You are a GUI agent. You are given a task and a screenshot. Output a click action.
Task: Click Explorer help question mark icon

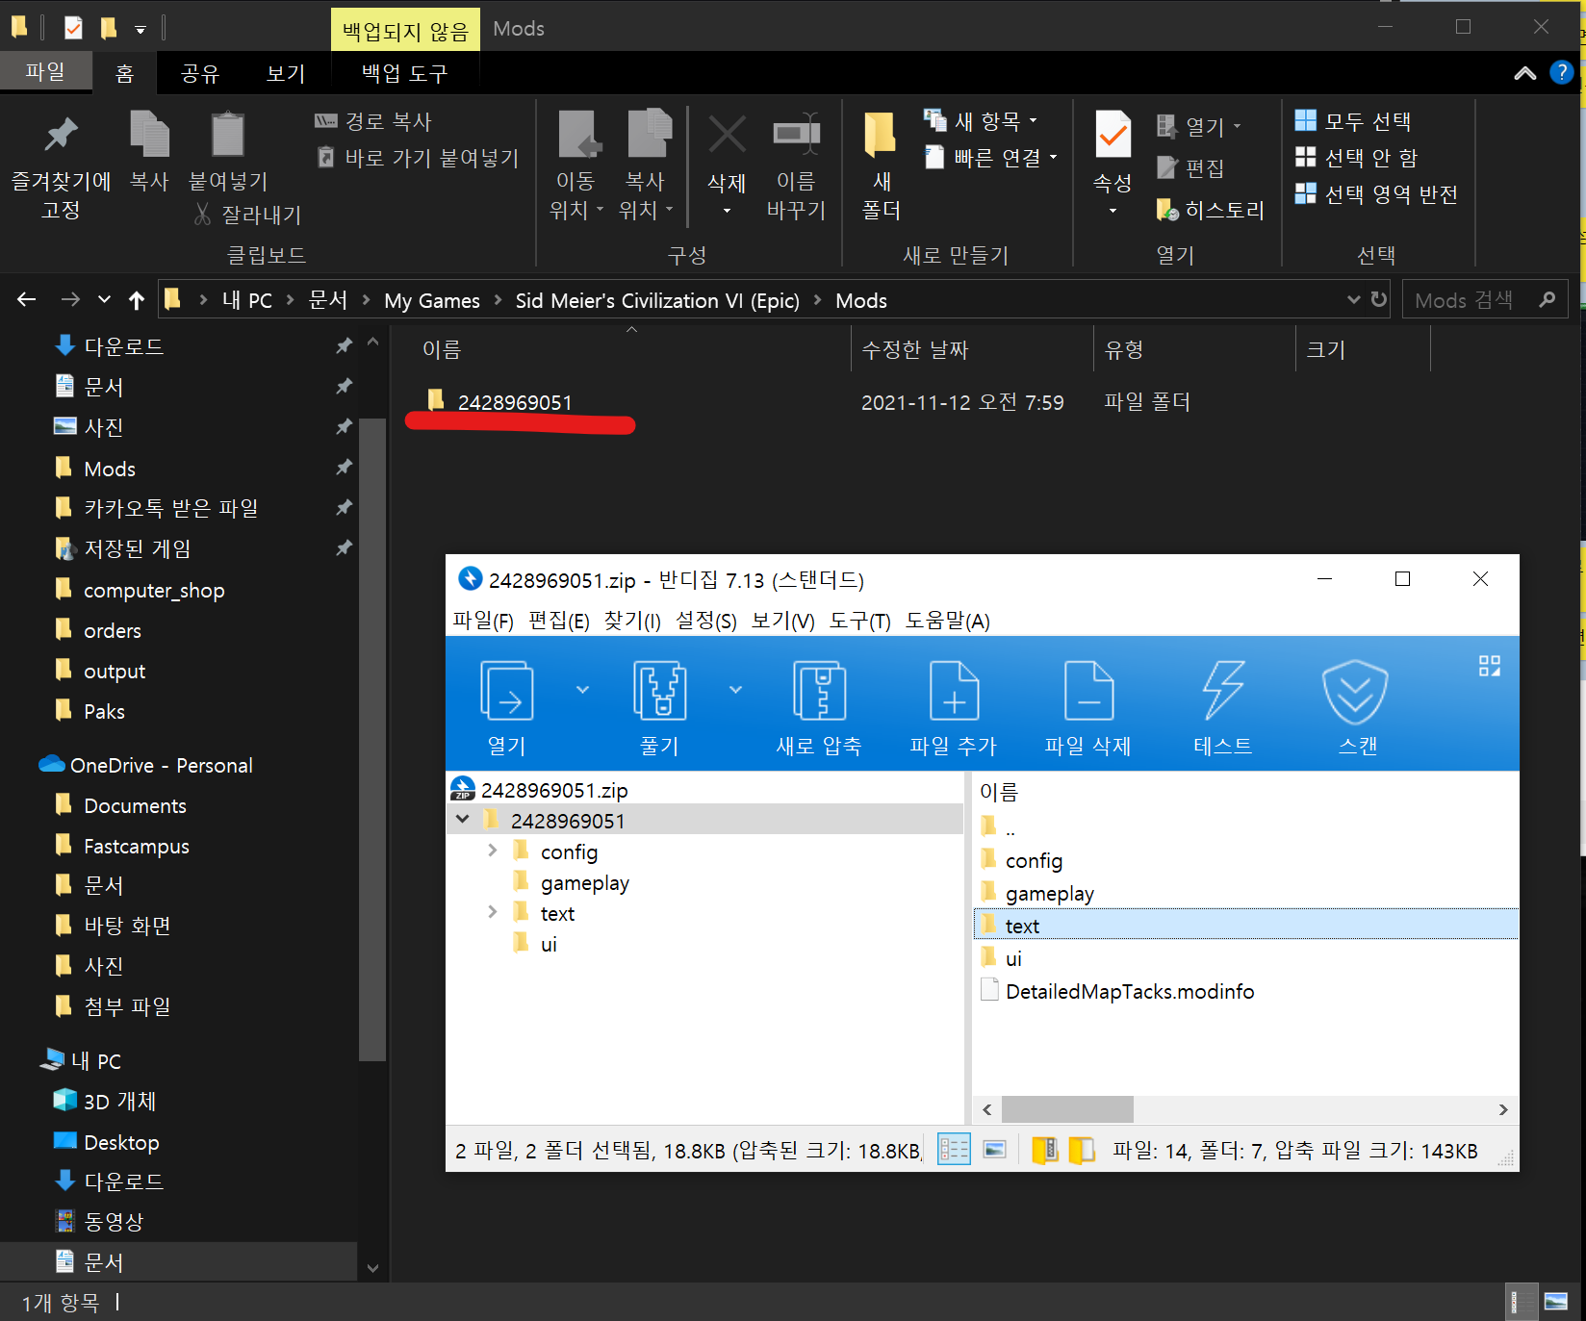pos(1561,72)
